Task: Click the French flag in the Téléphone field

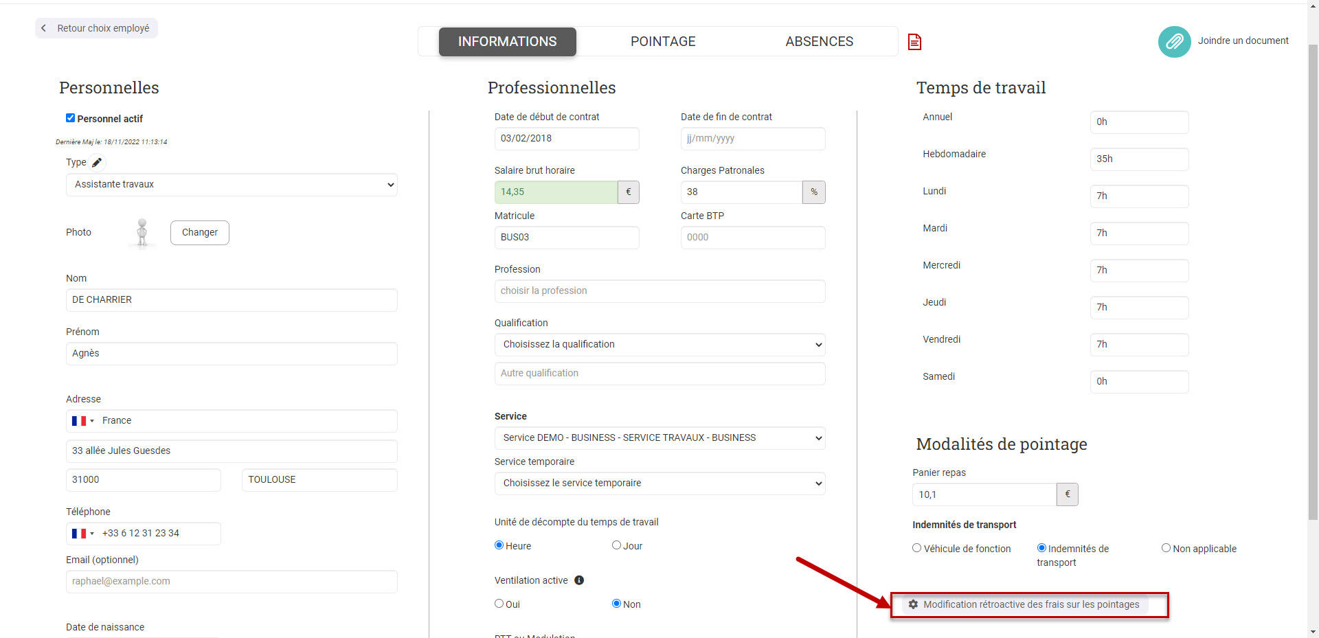Action: click(x=79, y=534)
